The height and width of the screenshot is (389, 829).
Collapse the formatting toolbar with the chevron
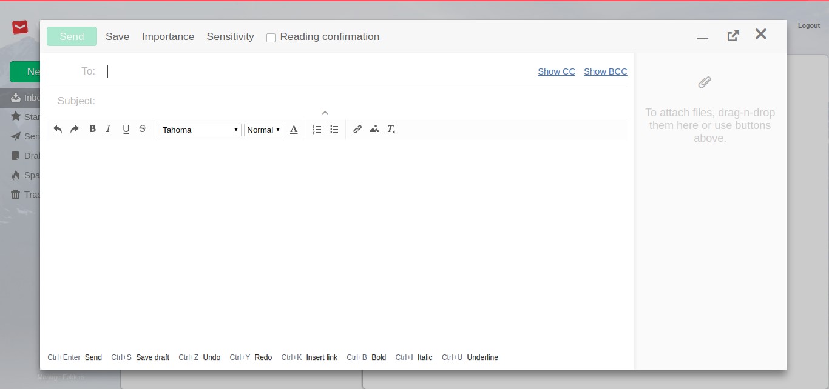pos(325,113)
